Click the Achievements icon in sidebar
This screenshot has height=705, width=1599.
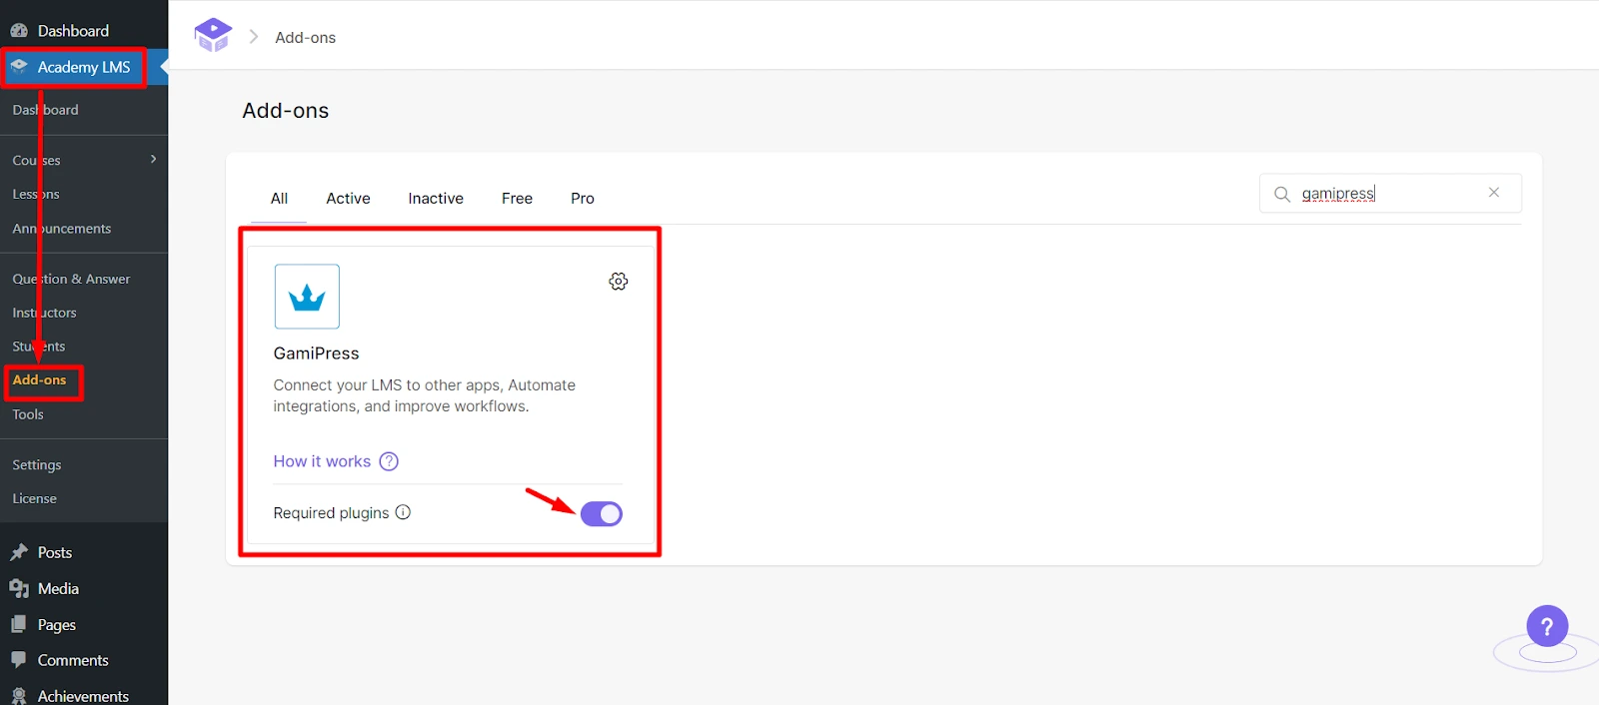click(19, 696)
